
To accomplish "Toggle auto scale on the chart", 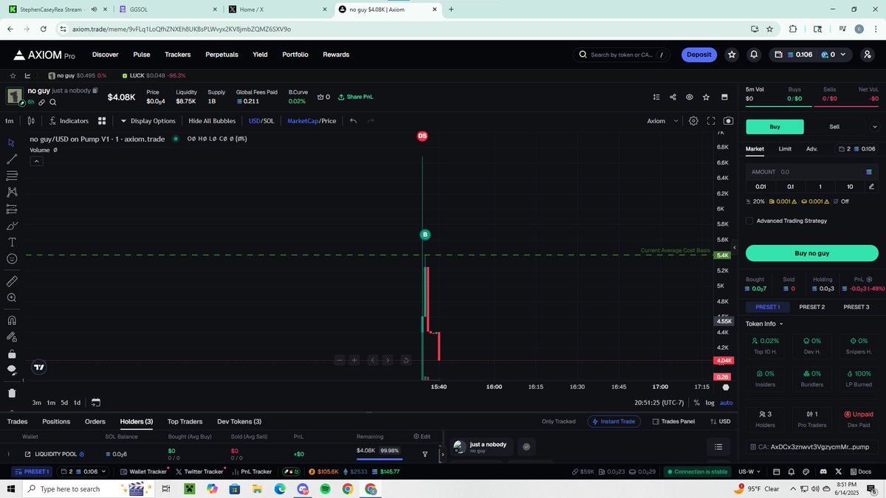I will coord(727,403).
